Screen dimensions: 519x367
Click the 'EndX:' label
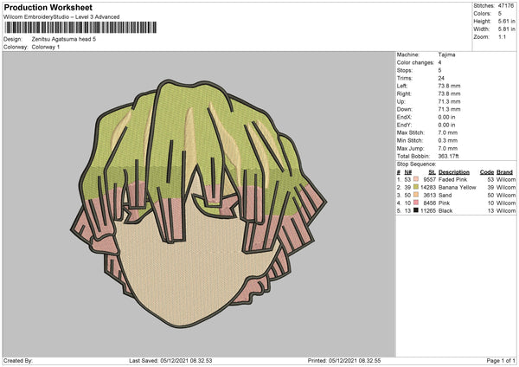click(x=404, y=117)
